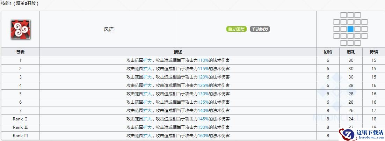
Task: Click the 风语 skill icon
Action: [20, 29]
